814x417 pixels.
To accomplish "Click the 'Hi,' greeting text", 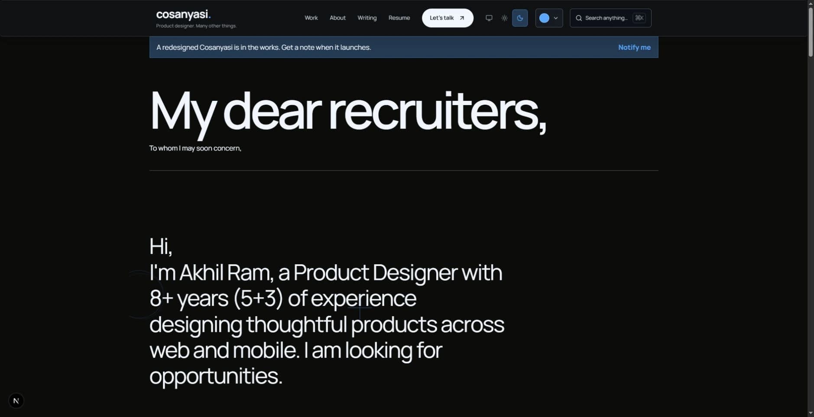I will coord(161,247).
